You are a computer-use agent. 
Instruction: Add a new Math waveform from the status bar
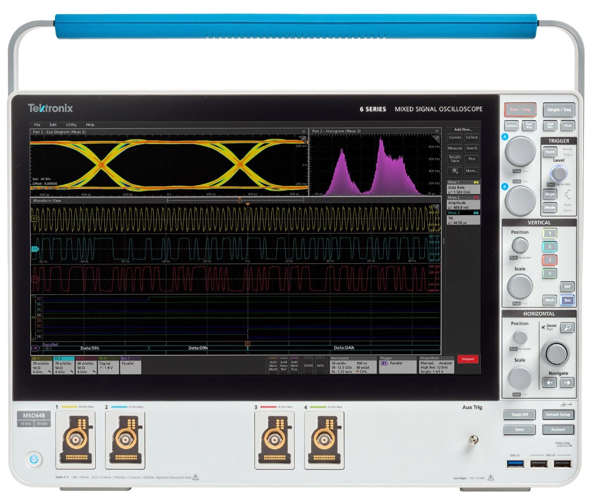[272, 365]
